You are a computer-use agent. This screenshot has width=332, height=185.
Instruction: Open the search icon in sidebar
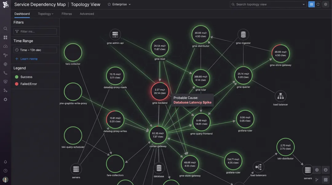6,29
